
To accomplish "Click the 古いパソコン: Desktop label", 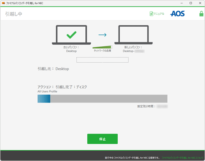I will 71,49.
